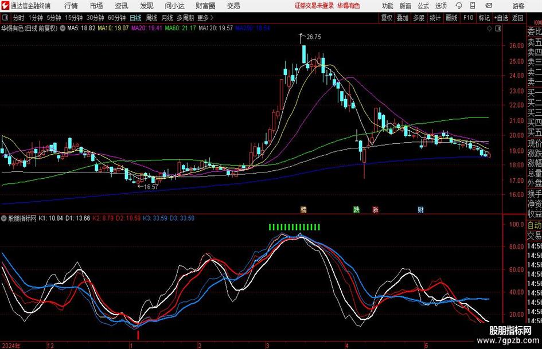This screenshot has width=542, height=349.
Task: Click the 统计 statistics button
Action: click(435, 18)
